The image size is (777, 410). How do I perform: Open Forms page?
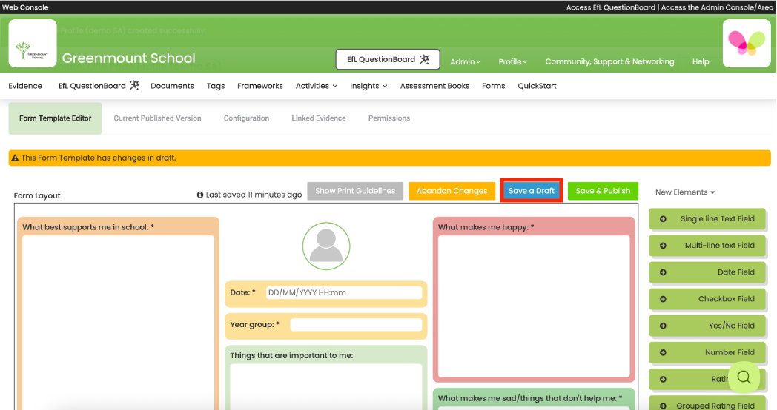point(494,86)
